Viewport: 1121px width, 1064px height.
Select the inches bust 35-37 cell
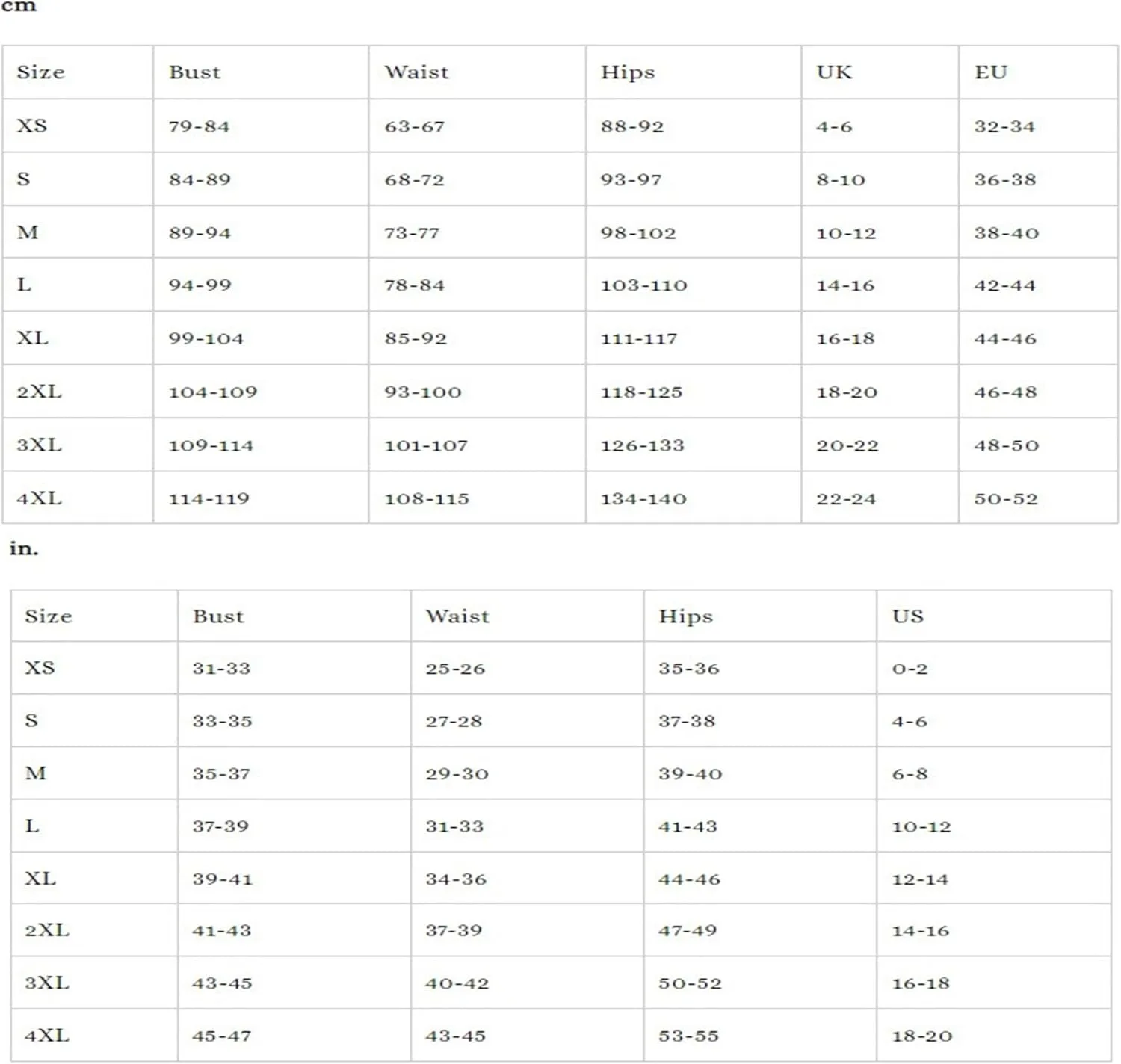tap(294, 773)
